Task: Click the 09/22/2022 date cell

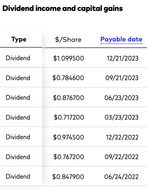Action: (122, 157)
